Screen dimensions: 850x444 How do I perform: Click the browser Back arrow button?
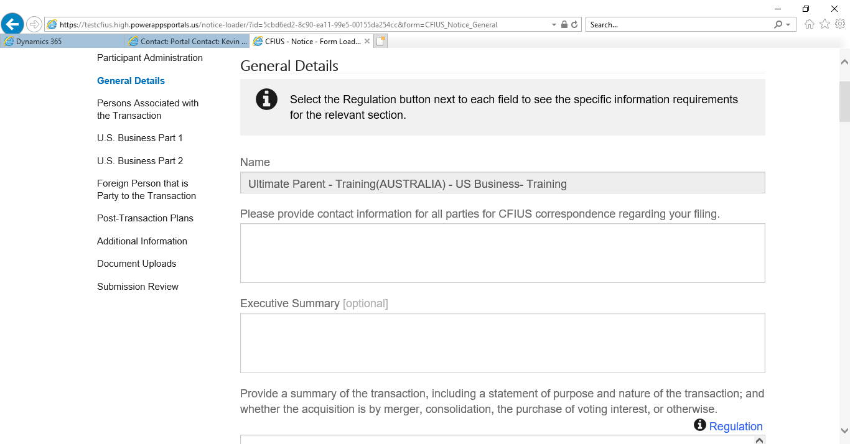[12, 24]
